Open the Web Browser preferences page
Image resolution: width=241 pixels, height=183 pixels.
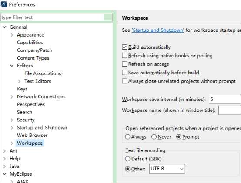click(32, 135)
